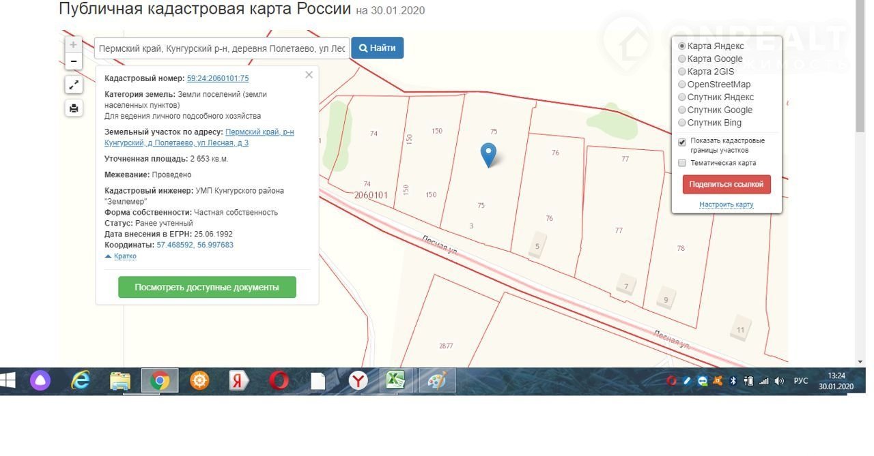Switch to the Спутник Яндекс layer
Screen dimensions: 874x456
(x=682, y=97)
